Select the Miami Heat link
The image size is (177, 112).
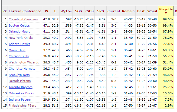18,50
